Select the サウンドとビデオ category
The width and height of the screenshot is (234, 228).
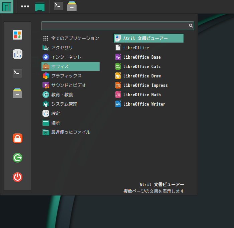click(71, 85)
